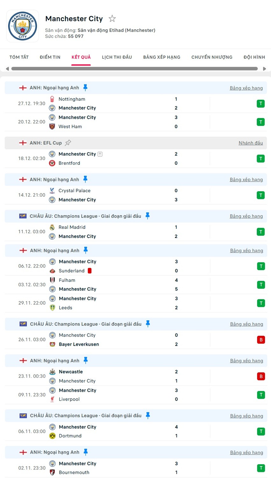Open the Fulham vs Manchester City match
This screenshot has width=271, height=480.
[128, 285]
